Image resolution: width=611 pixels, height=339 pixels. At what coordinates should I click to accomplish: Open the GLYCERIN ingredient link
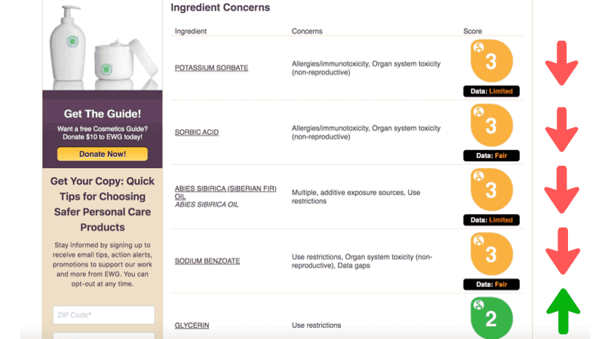[192, 325]
